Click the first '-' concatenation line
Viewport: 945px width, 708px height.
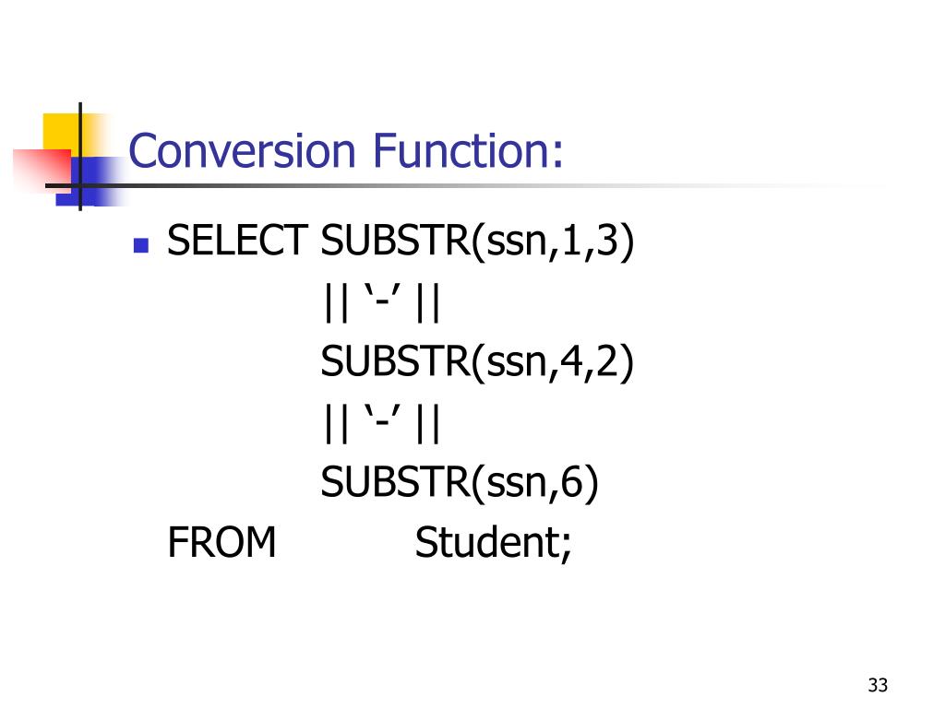pos(382,302)
